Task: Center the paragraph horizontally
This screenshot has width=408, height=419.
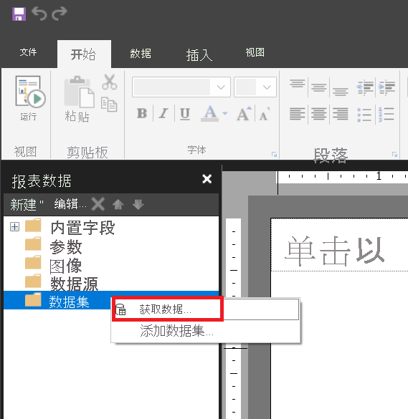Action: click(x=318, y=114)
